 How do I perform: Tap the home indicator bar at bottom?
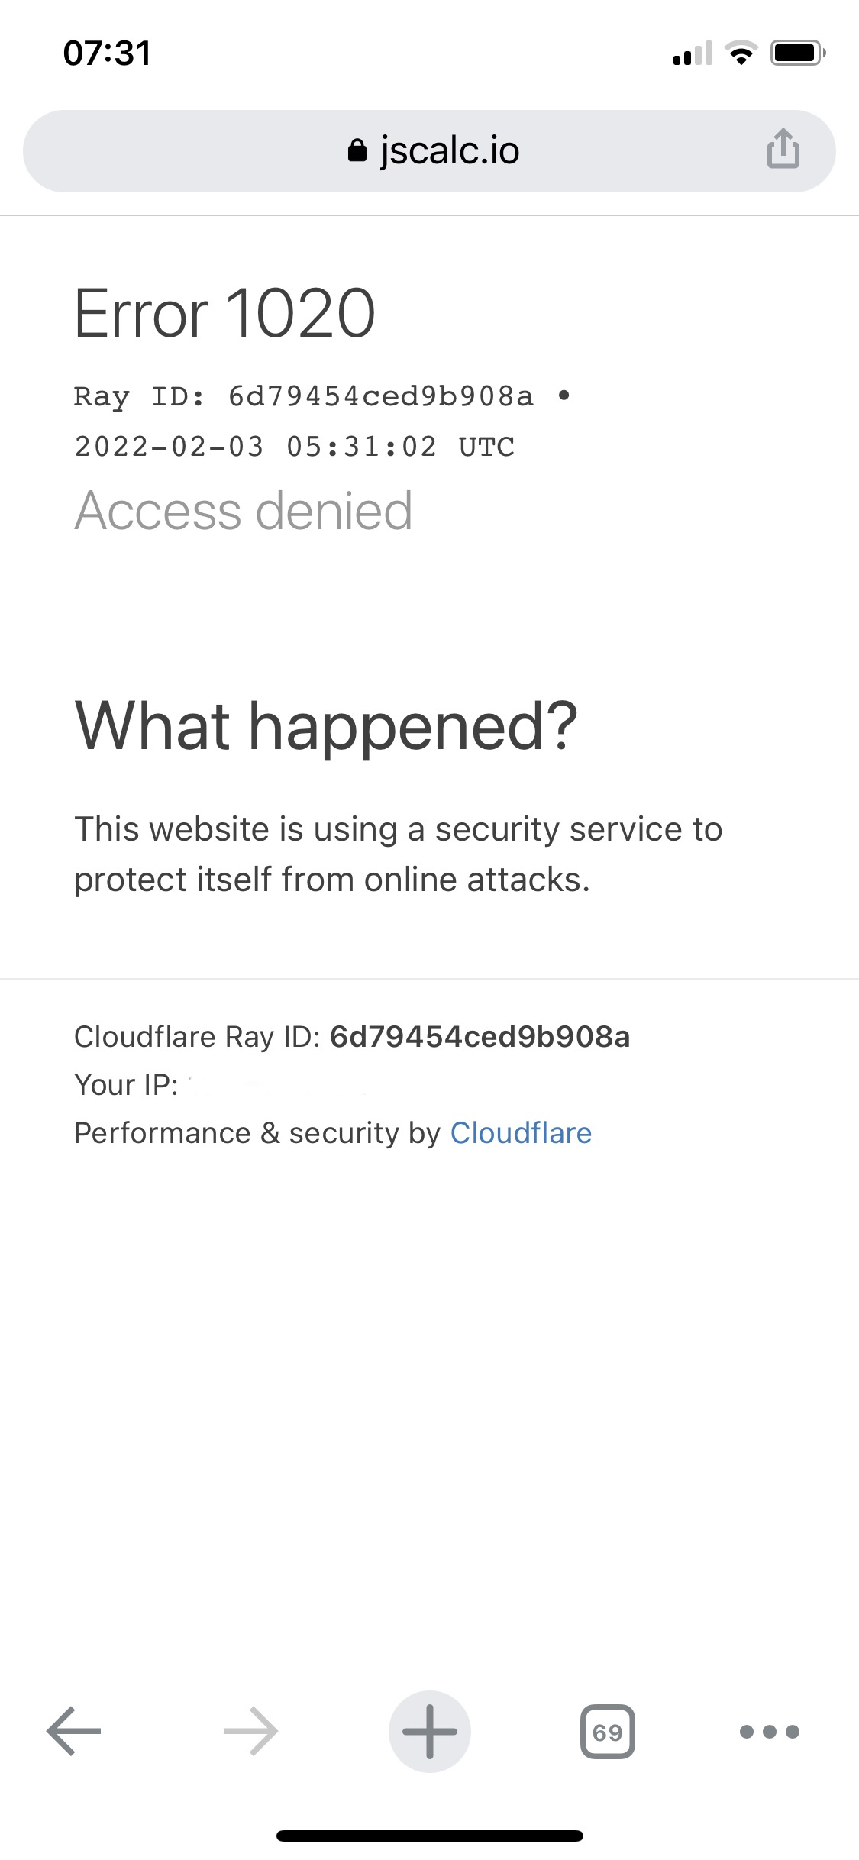click(x=430, y=1836)
